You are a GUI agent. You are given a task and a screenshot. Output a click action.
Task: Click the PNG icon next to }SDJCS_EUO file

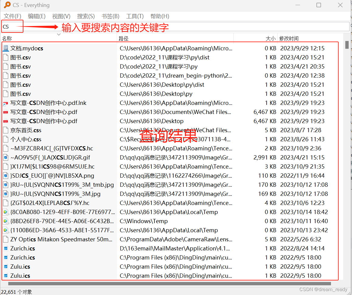5,176
